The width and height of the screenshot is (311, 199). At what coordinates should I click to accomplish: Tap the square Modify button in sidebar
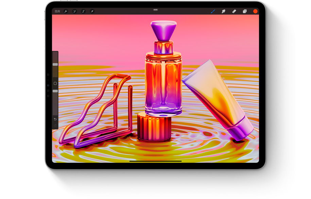coord(55,83)
